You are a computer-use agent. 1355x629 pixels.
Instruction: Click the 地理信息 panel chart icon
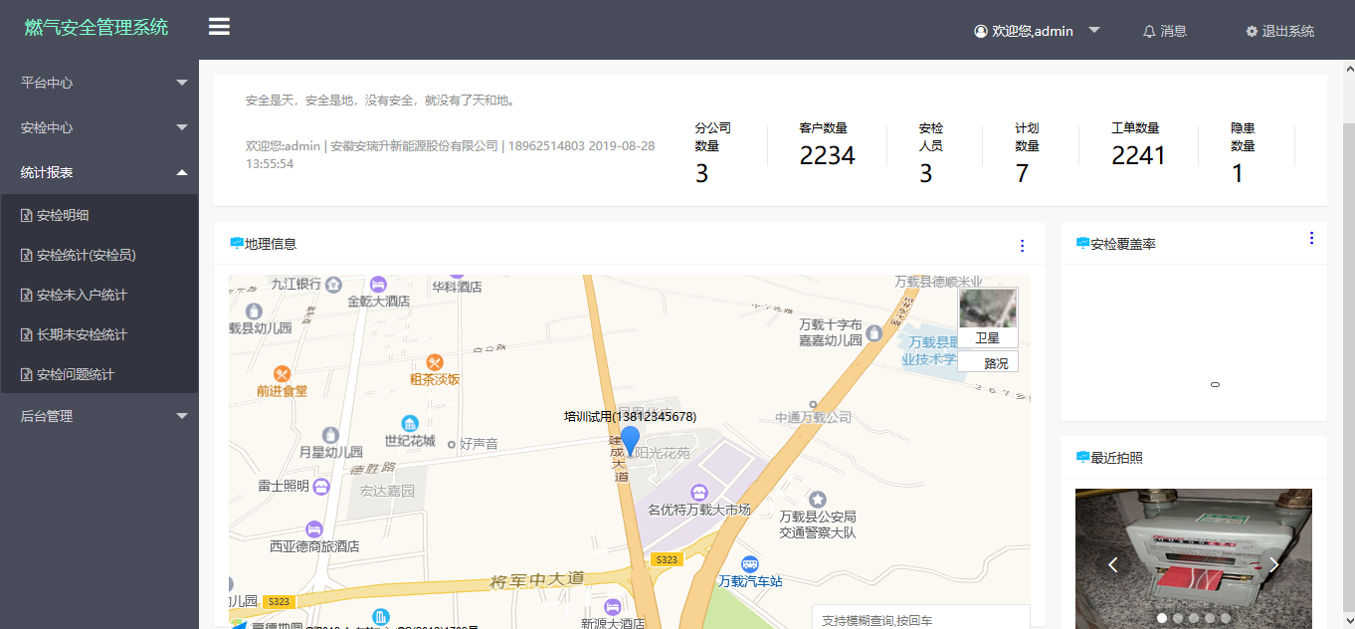235,242
